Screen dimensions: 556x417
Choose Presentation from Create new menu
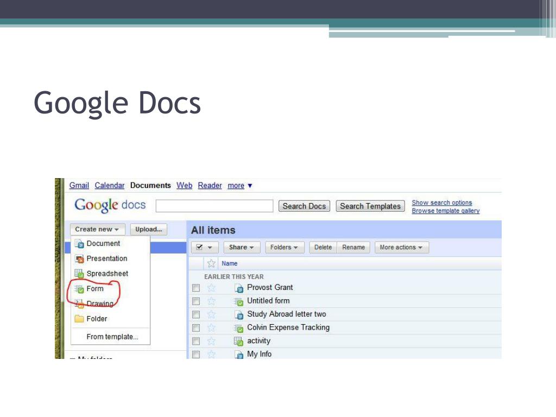pos(107,259)
